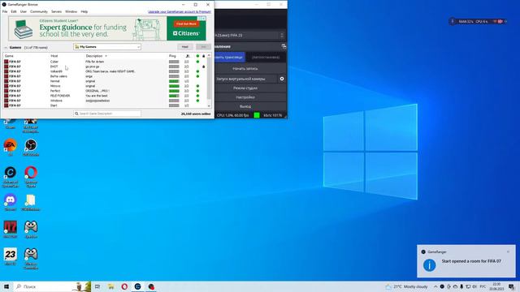Click the Search Game Description field
Screen dimensions: 520x292
pos(107,114)
